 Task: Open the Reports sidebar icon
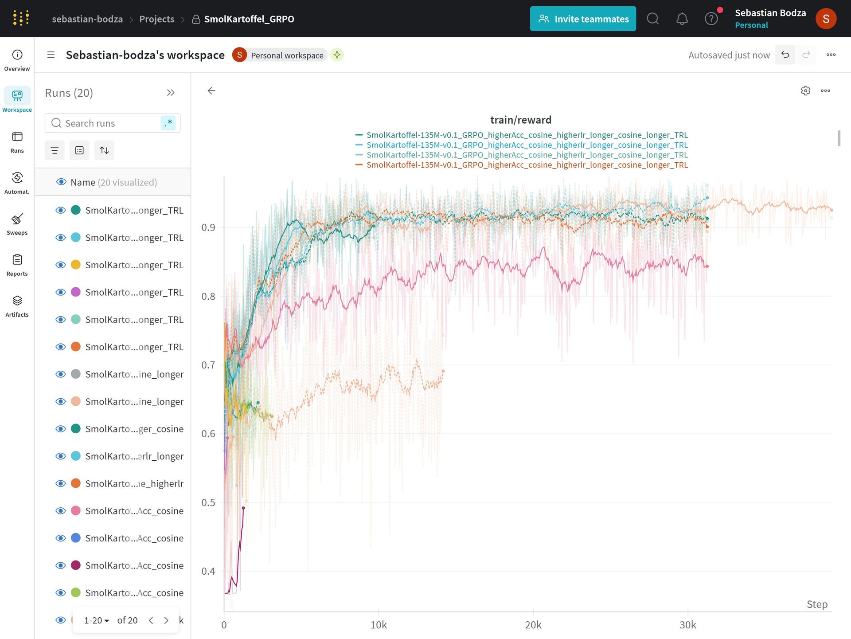click(x=17, y=265)
